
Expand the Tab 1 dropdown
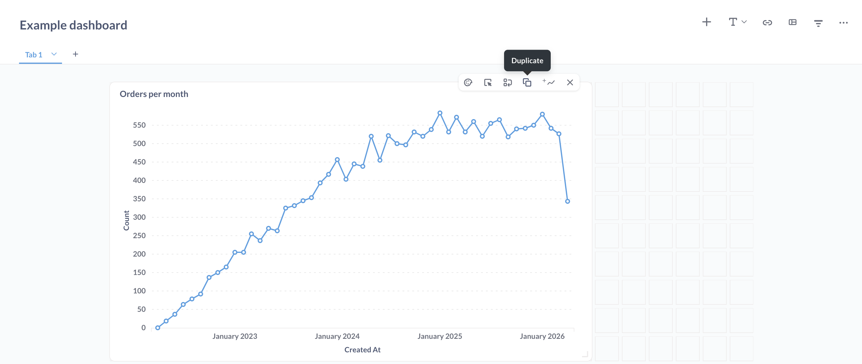pyautogui.click(x=53, y=54)
